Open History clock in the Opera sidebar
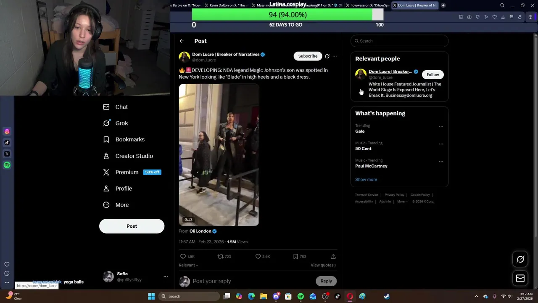 tap(7, 274)
